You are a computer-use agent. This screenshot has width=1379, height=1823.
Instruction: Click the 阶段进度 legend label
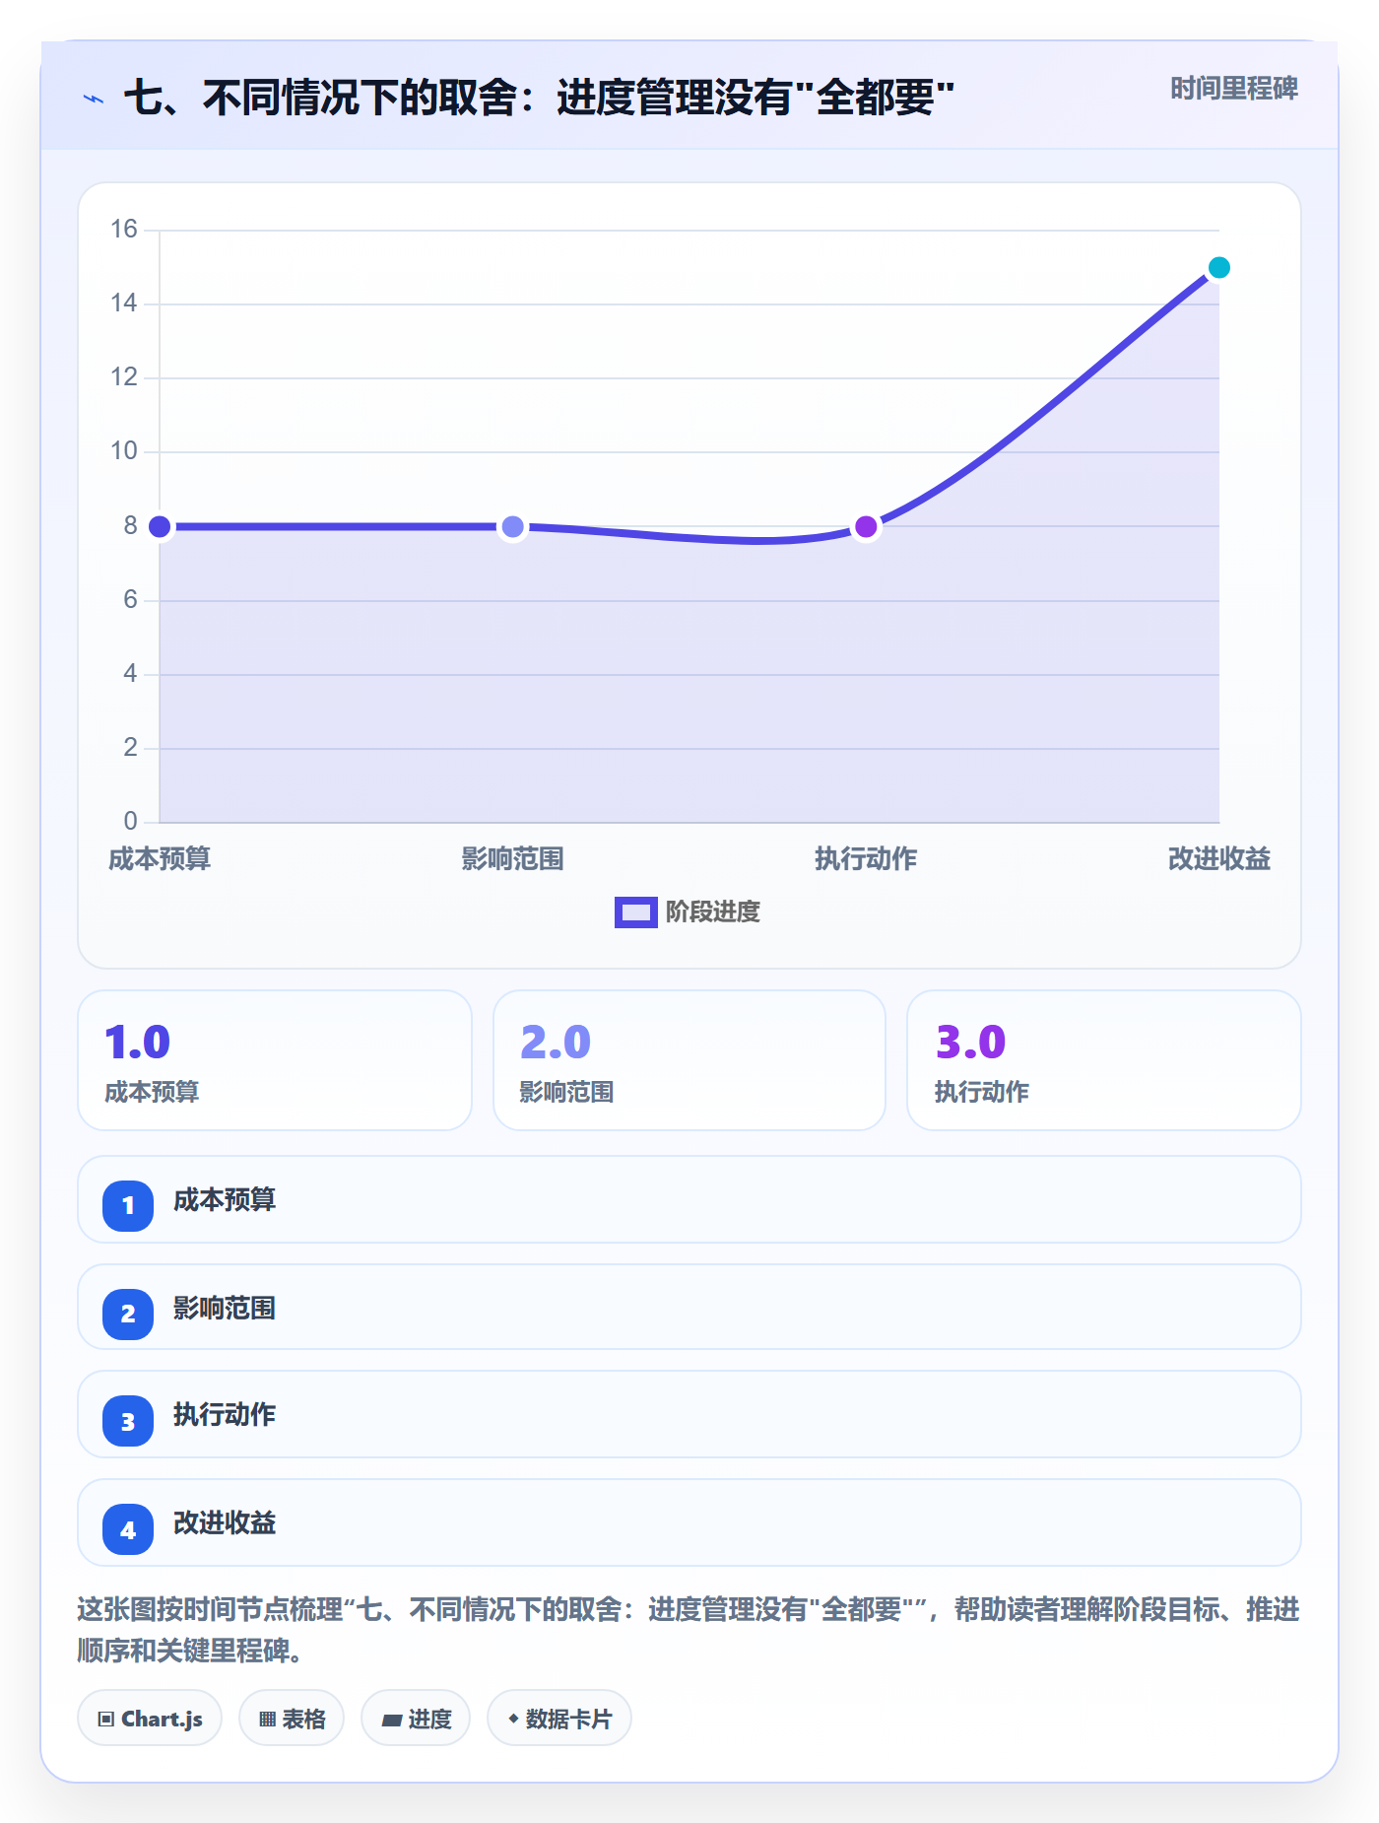(x=713, y=912)
